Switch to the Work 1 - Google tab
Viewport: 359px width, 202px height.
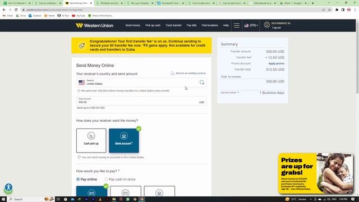pos(293,3)
